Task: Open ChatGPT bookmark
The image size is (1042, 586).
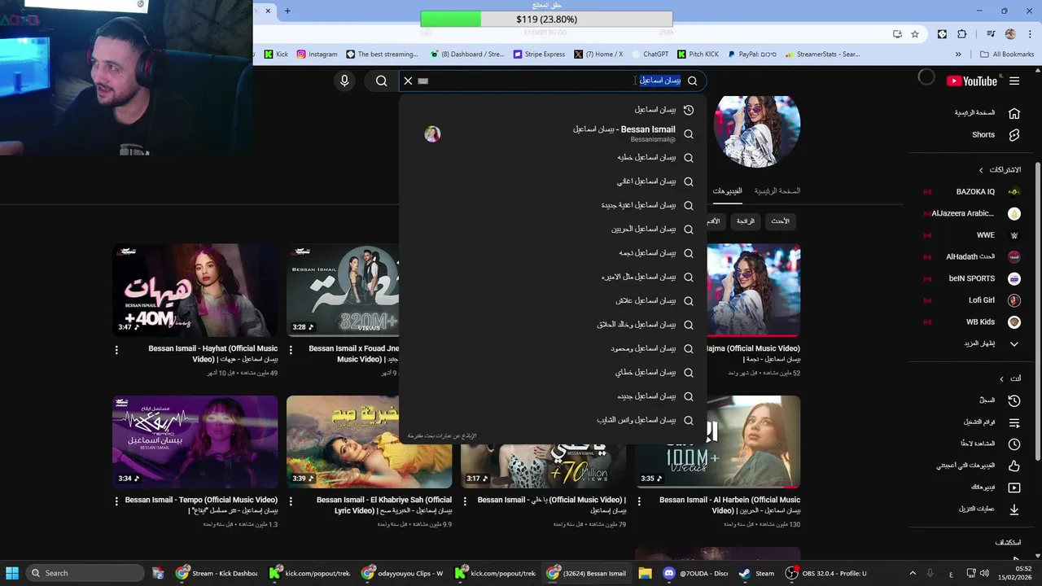Action: [x=650, y=55]
